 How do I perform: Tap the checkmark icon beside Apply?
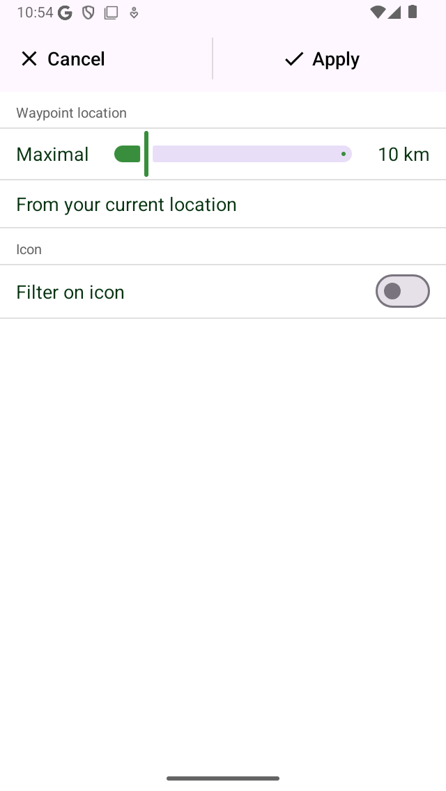pos(294,59)
